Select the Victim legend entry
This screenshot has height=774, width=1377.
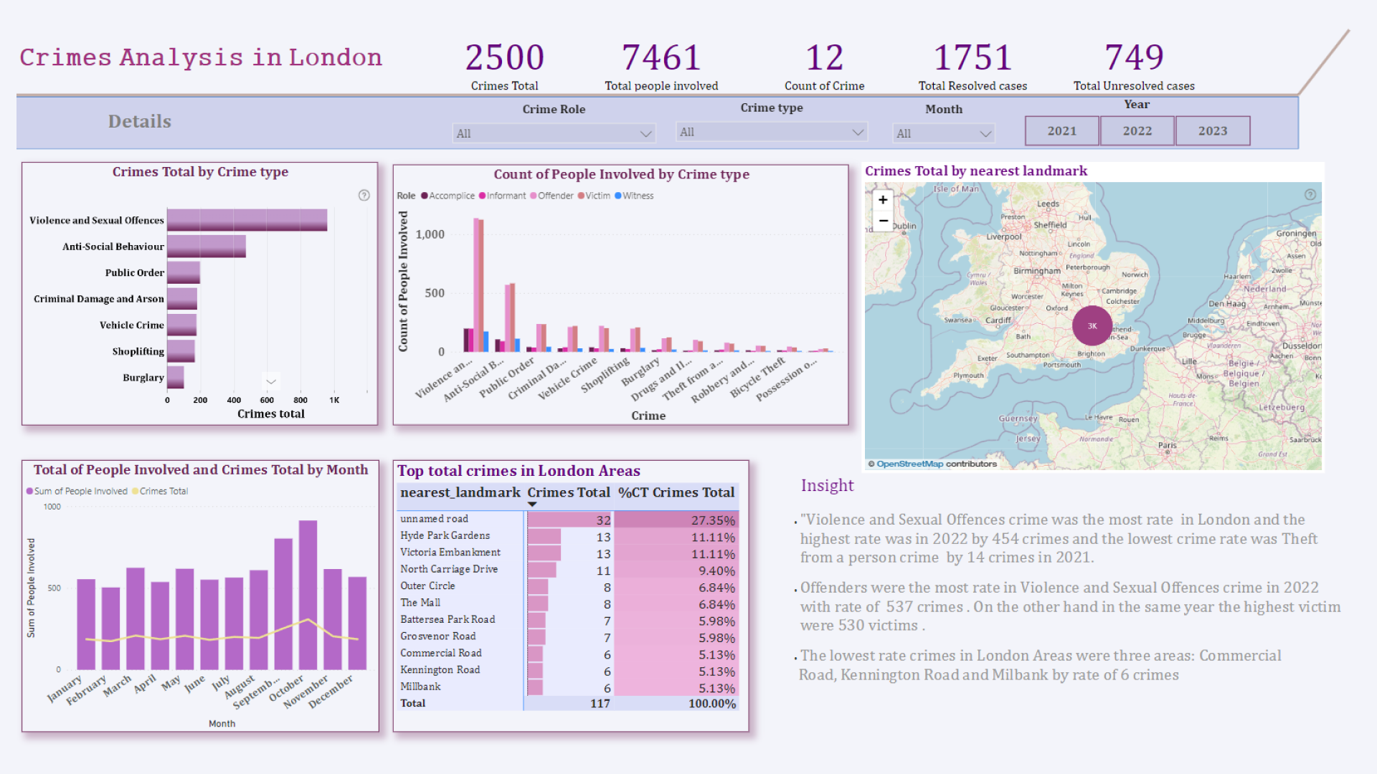[594, 196]
